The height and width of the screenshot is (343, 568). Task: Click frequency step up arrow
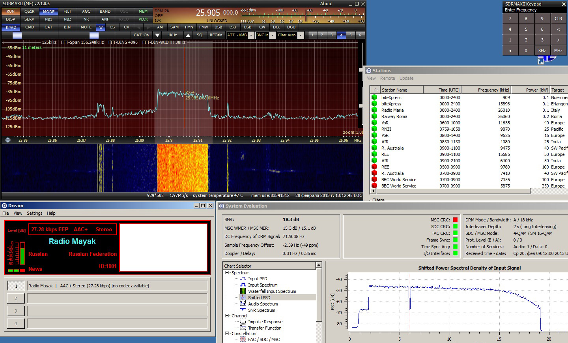[188, 35]
